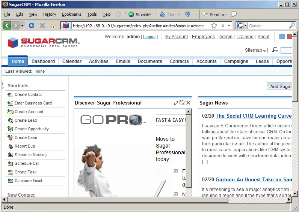Collapse the left shortcuts sidebar handle

3,84
